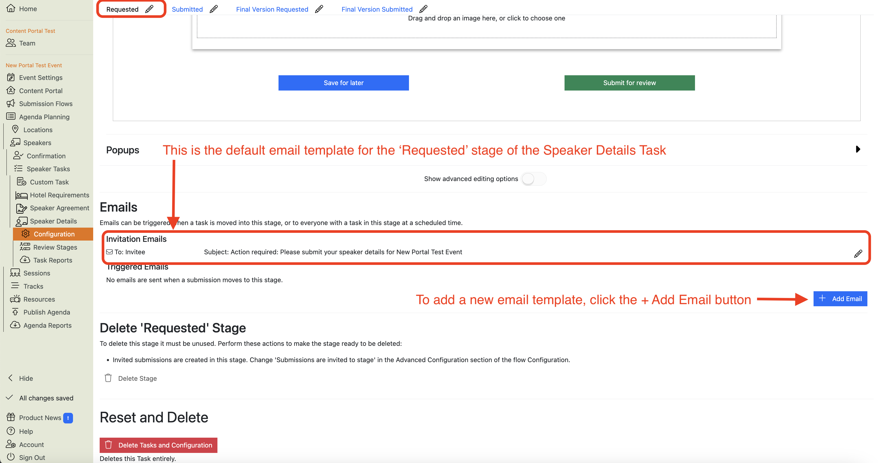
Task: Click Delete Tasks and Configuration button
Action: tap(158, 445)
